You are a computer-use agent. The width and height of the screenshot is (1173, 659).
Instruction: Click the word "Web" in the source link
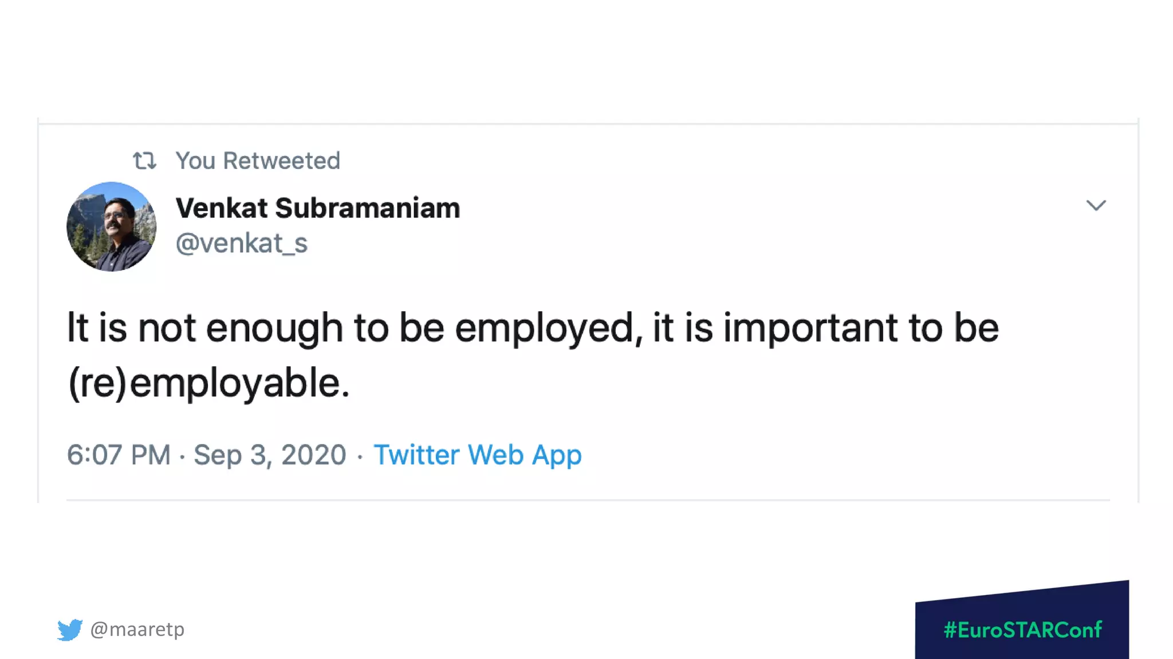tap(495, 455)
